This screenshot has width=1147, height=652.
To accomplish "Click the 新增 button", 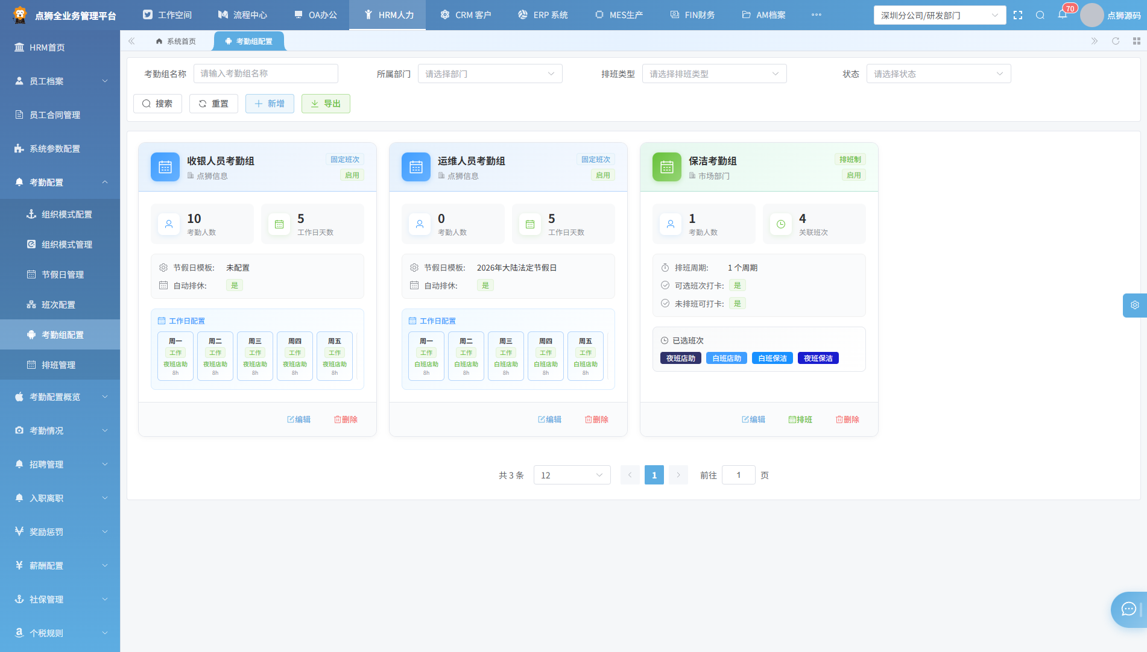I will point(270,104).
